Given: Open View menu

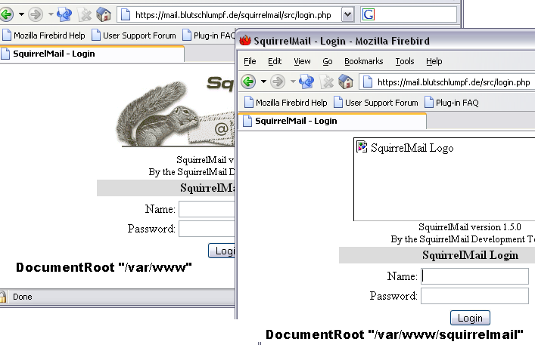Looking at the screenshot, I should point(302,61).
